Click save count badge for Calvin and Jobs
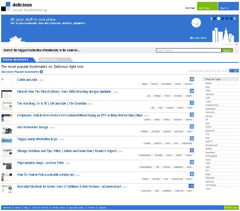 (192, 79)
